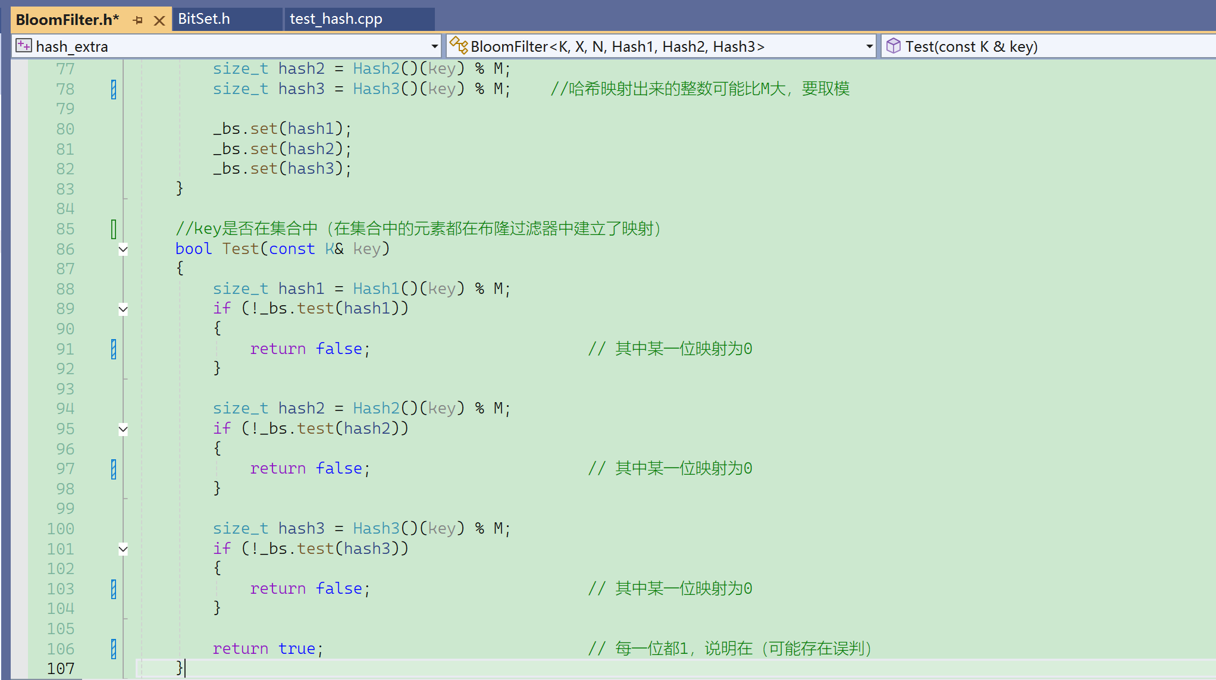This screenshot has height=680, width=1216.
Task: Click the change marker beside line 91
Action: [x=114, y=349]
